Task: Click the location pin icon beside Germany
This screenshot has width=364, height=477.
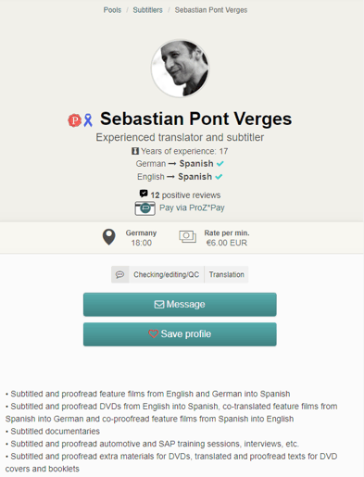Action: 109,237
